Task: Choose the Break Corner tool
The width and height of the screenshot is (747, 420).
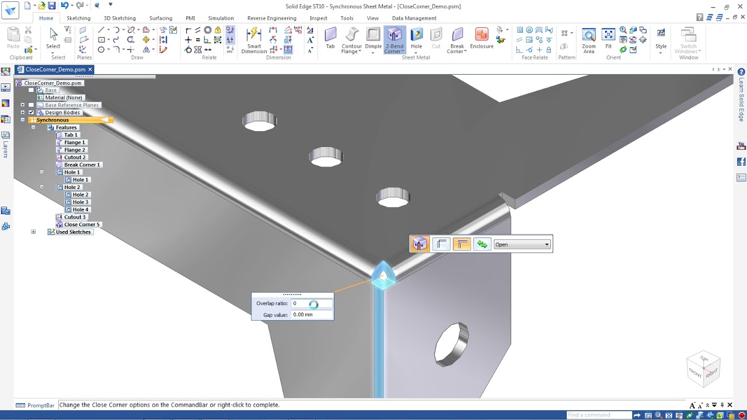Action: pyautogui.click(x=457, y=40)
